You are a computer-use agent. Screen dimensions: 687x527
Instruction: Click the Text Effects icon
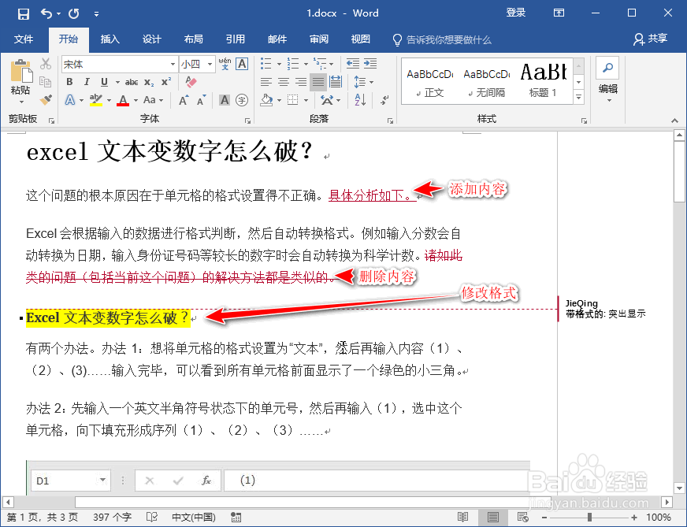coord(70,100)
